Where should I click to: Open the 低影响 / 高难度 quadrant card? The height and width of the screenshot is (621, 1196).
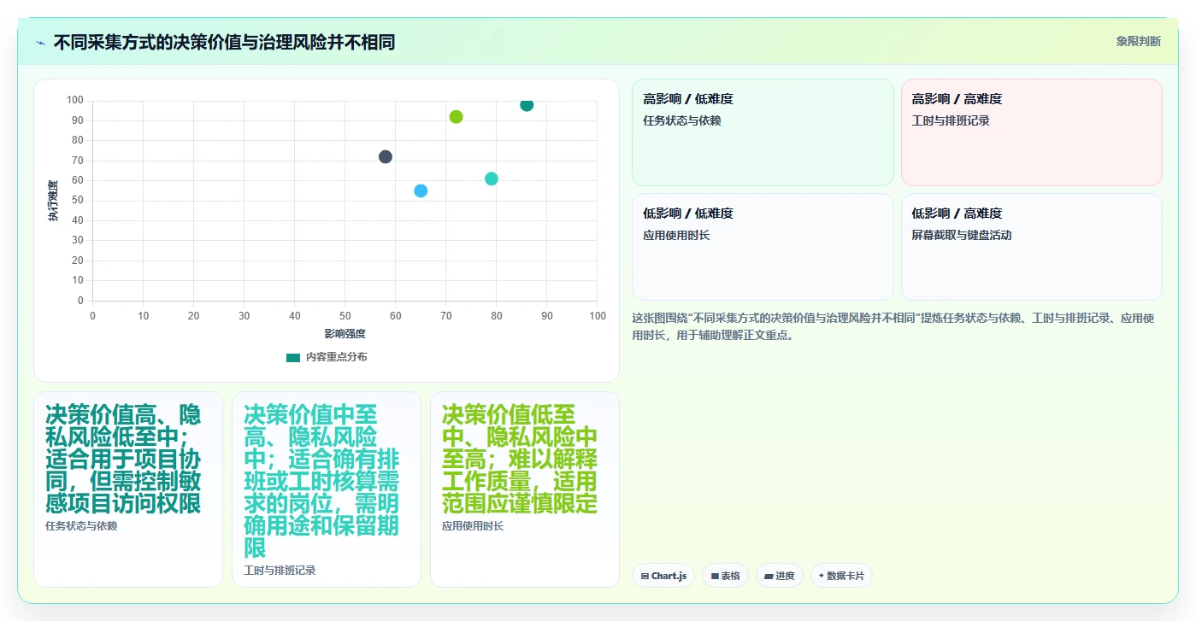coord(1031,247)
